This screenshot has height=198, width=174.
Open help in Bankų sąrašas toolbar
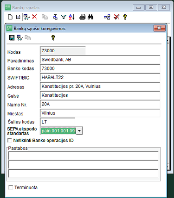[125, 17]
